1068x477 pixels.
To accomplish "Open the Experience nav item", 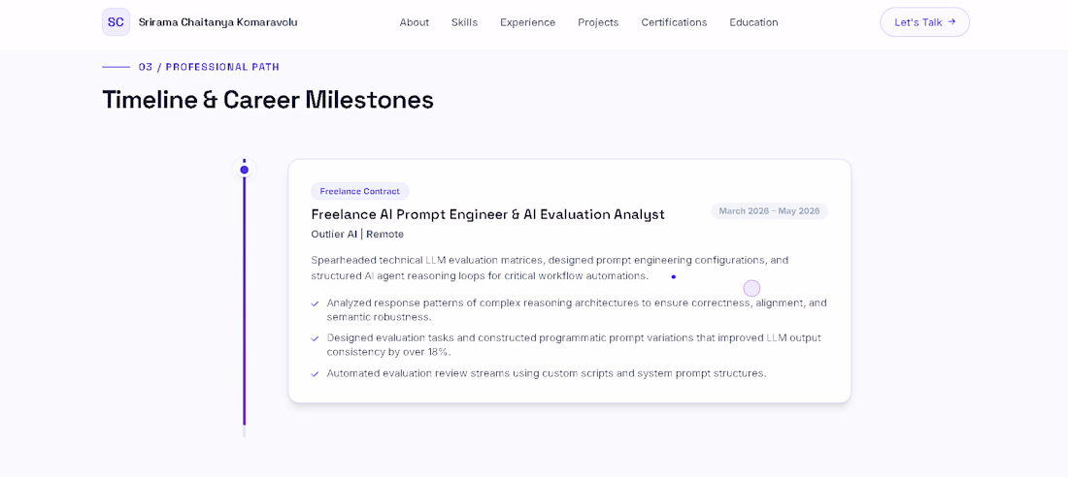I will 528,22.
